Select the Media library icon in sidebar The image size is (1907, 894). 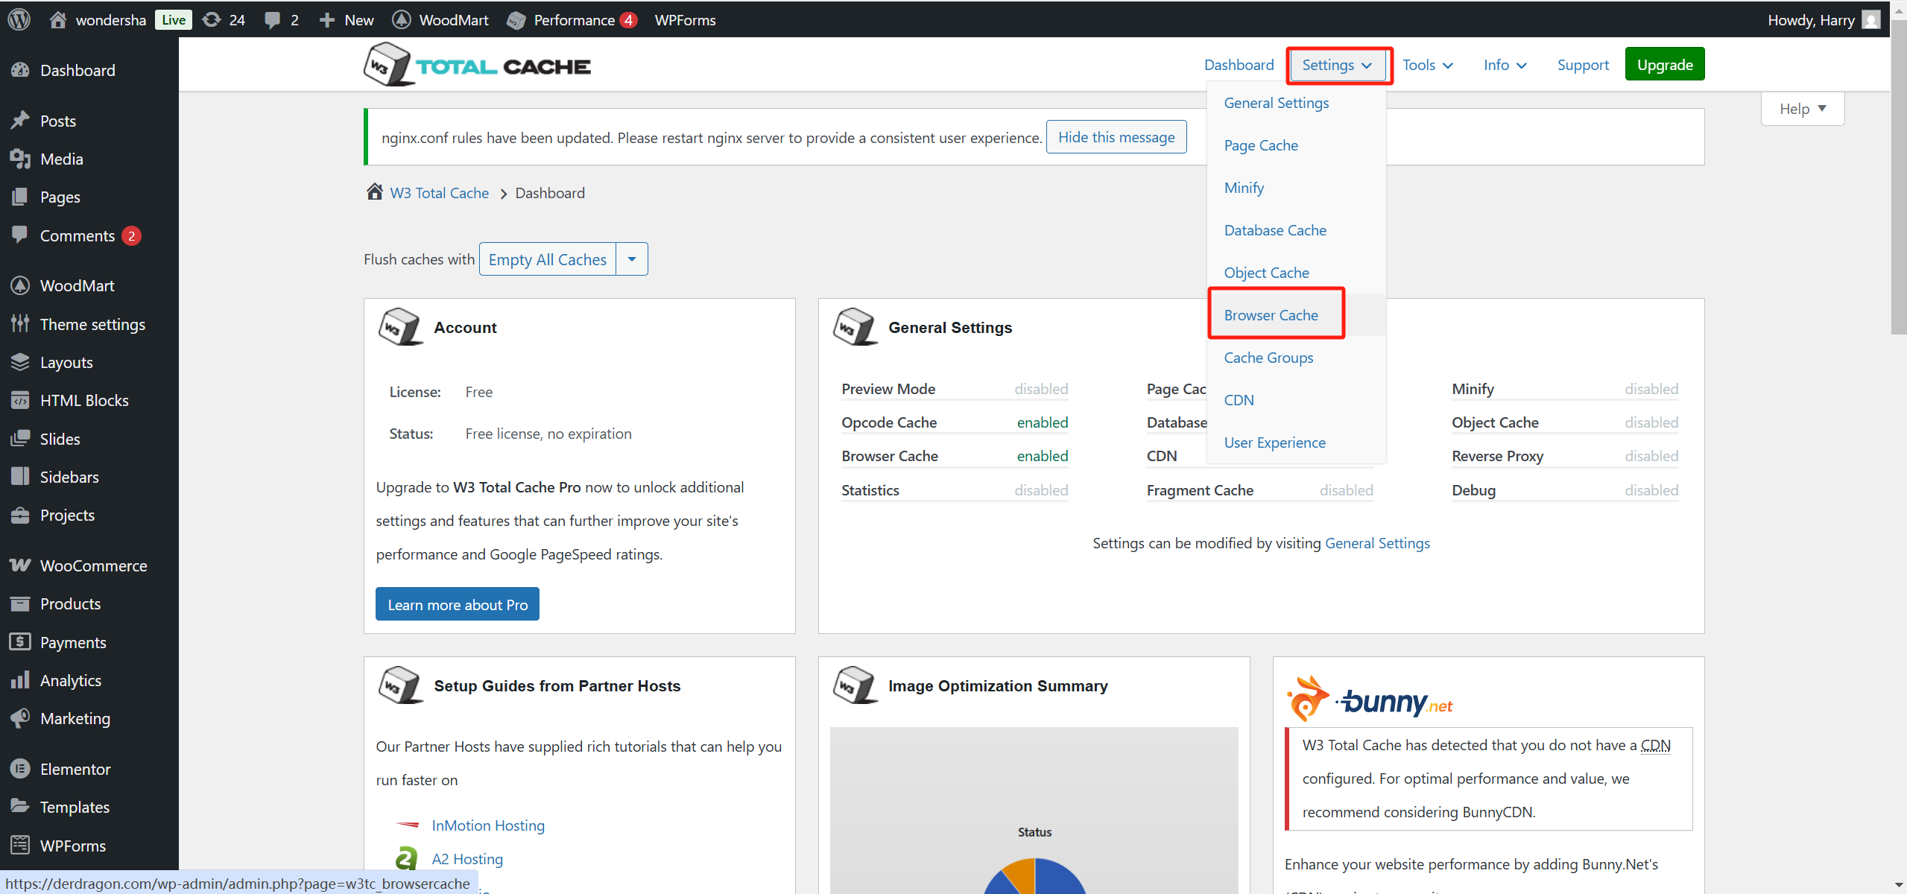pyautogui.click(x=22, y=158)
